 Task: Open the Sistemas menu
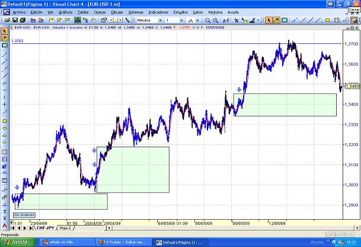point(136,12)
